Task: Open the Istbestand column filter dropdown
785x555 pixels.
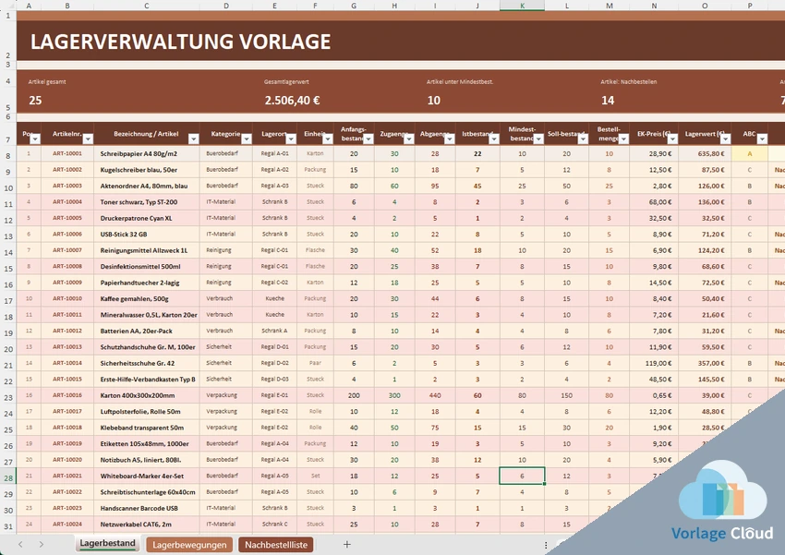Action: click(494, 139)
